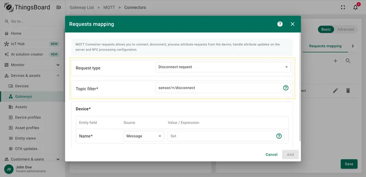Switch to Advanced configuration mode

click(x=345, y=29)
